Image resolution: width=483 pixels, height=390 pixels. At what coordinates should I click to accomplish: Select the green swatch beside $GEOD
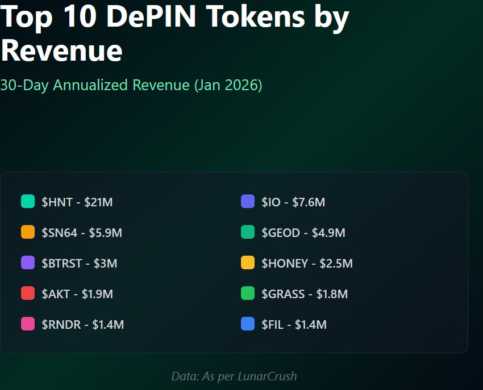coord(248,232)
